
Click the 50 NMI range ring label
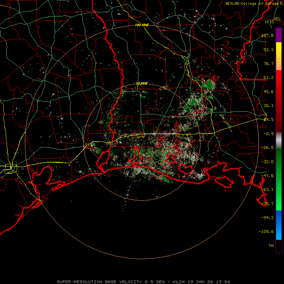142,84
